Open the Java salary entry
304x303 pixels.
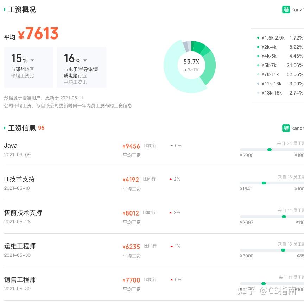[11, 146]
